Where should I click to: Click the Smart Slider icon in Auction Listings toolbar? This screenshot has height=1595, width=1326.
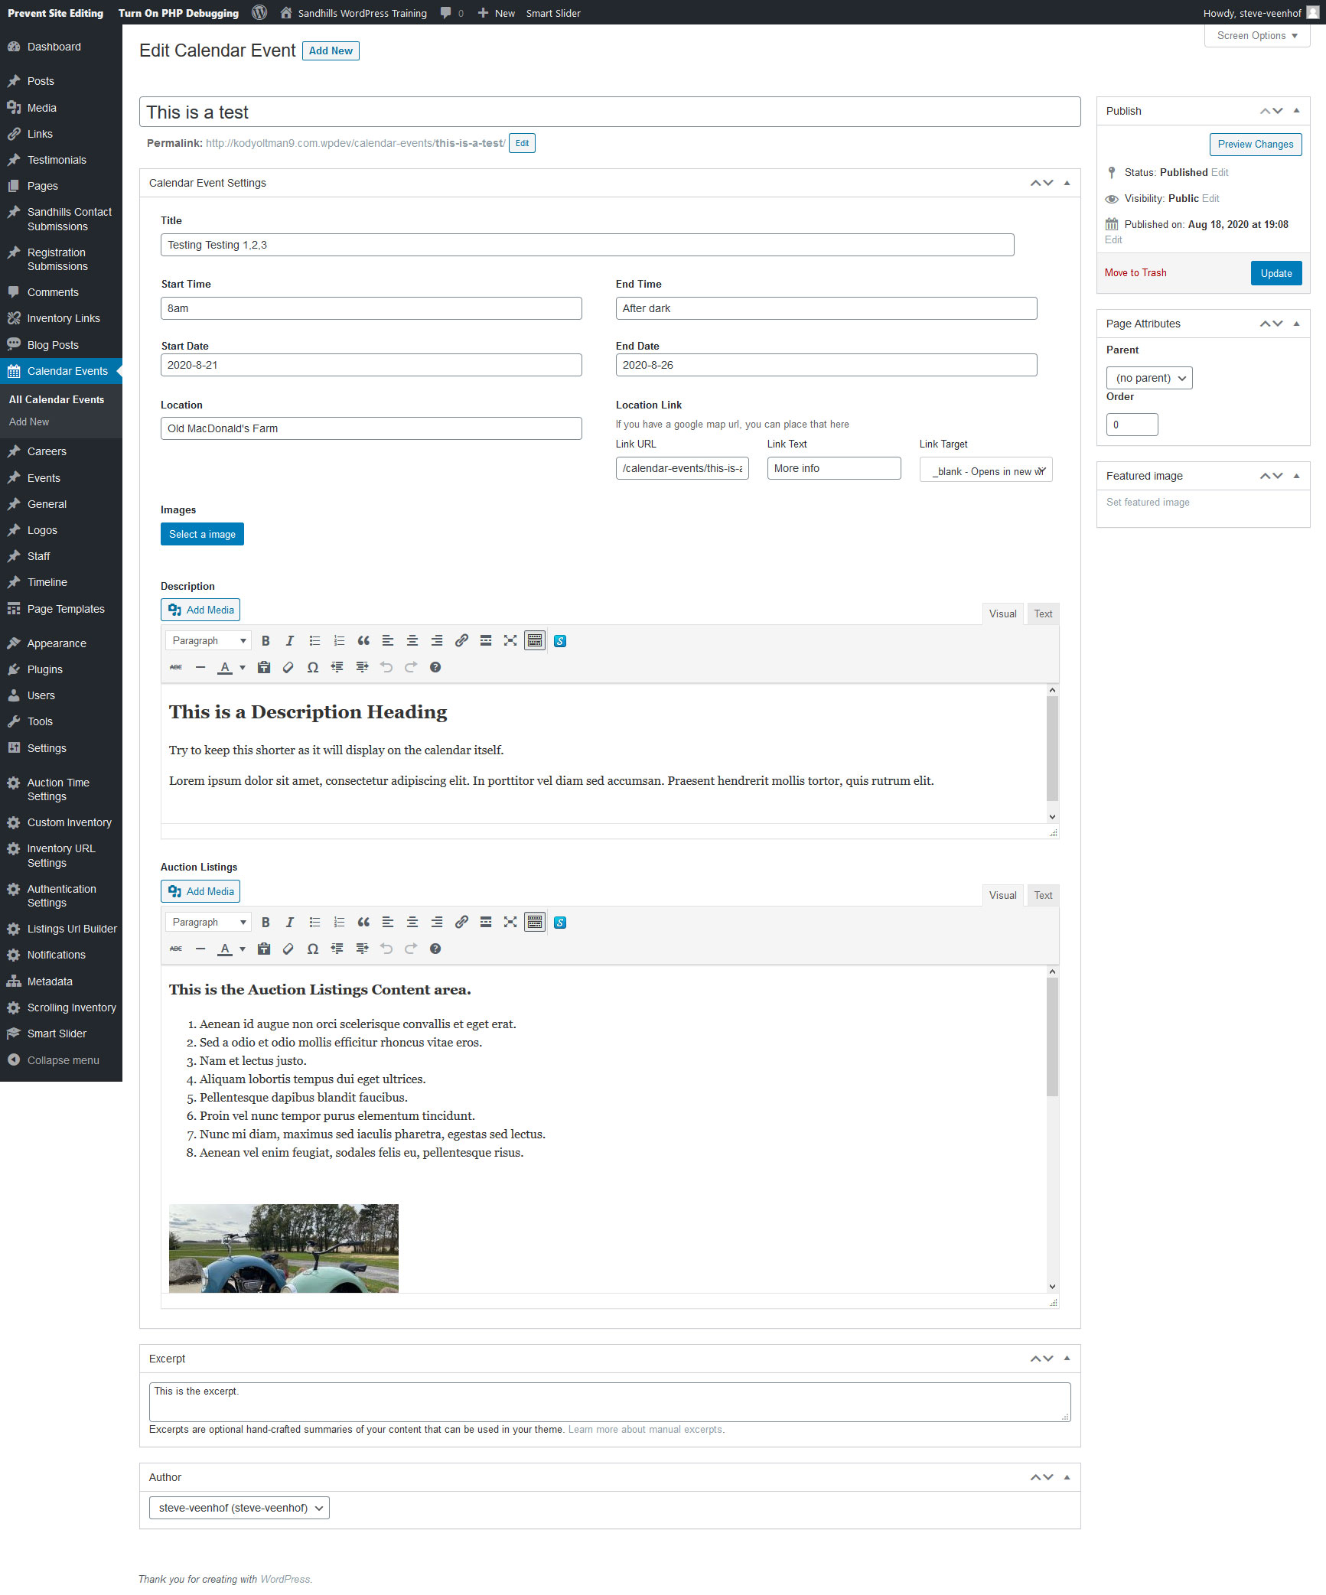pos(560,923)
